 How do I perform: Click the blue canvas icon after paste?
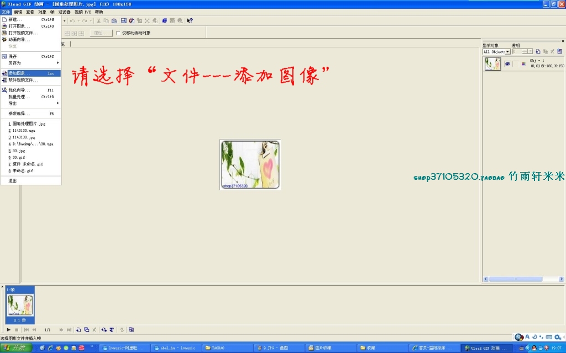click(x=124, y=21)
